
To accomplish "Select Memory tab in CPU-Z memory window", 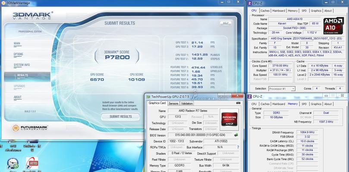I will [292, 104].
